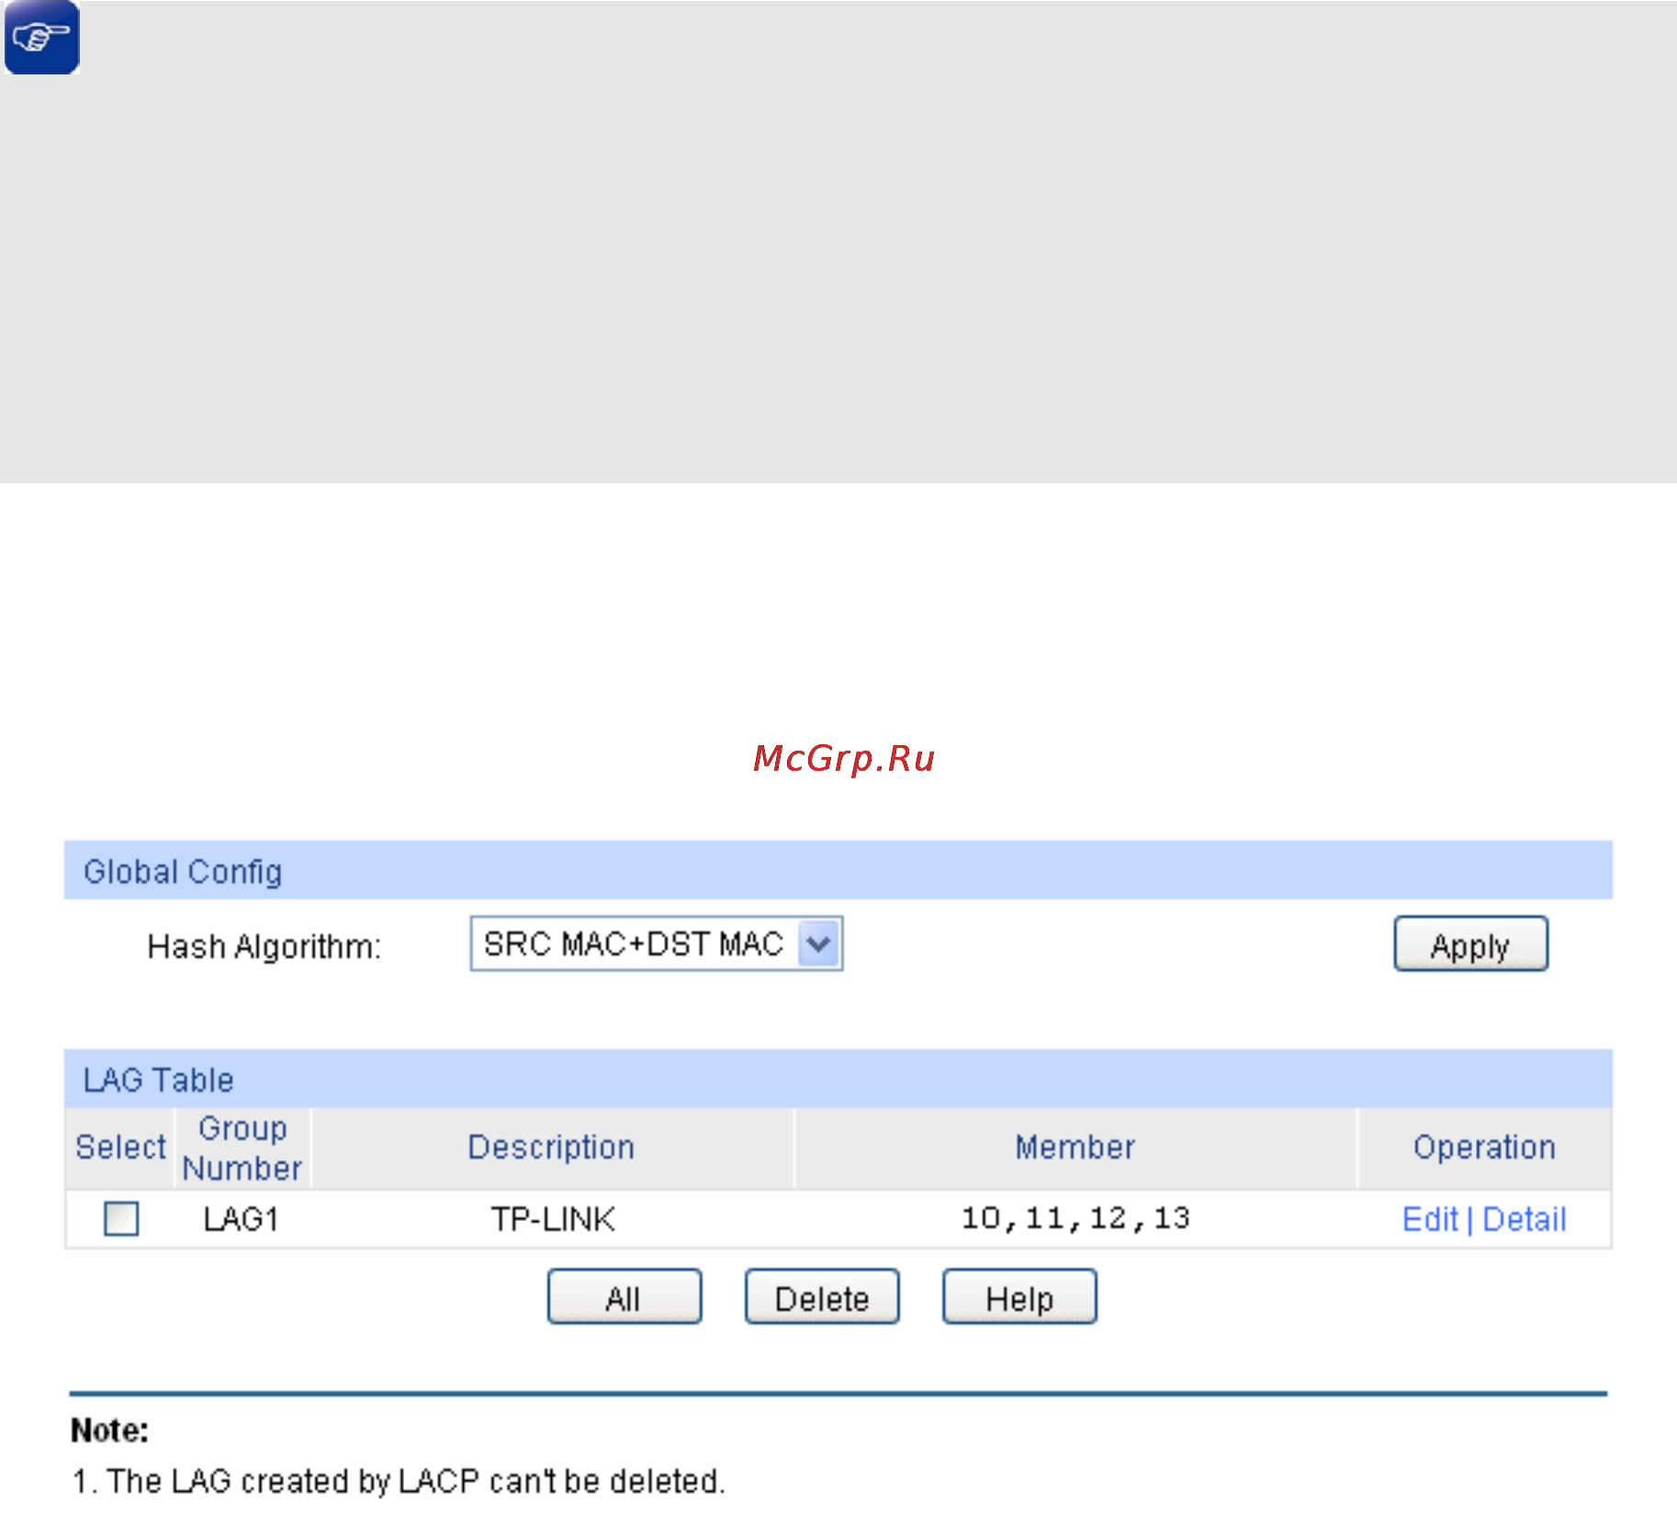This screenshot has width=1677, height=1515.
Task: Click the Global Config section header
Action: [x=838, y=870]
